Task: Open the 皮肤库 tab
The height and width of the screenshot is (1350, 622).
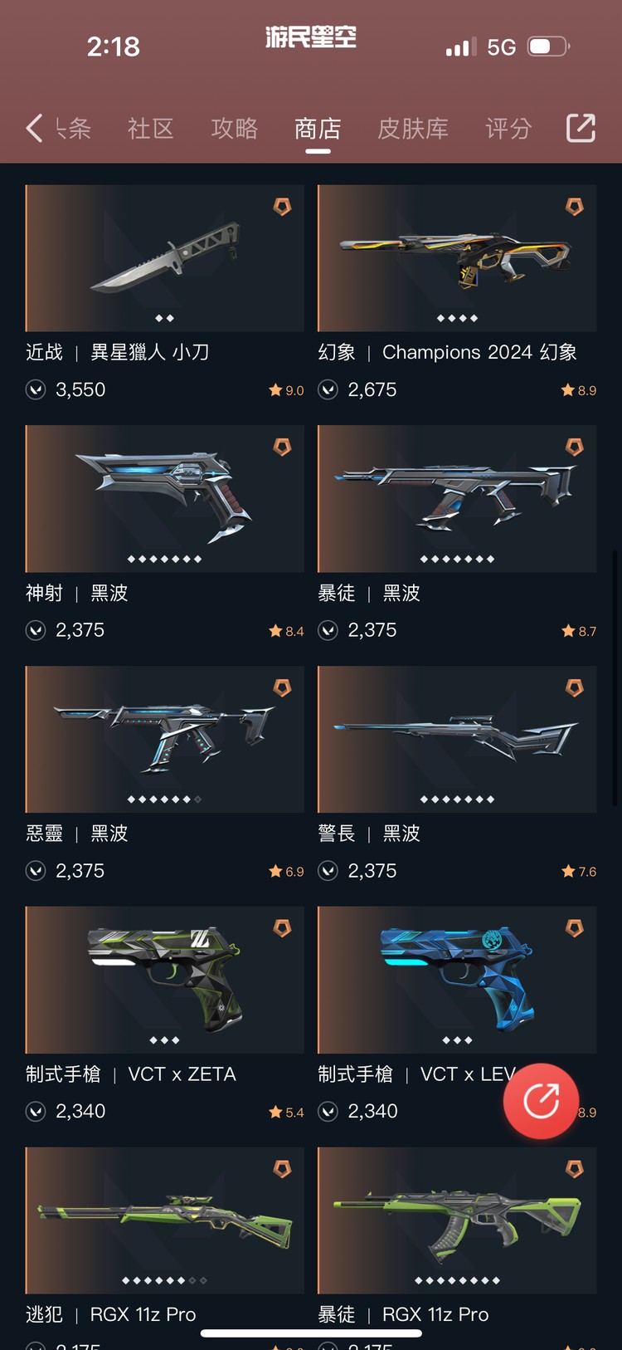Action: point(413,129)
